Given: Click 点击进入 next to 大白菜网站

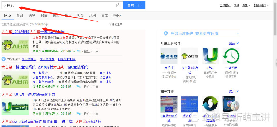Looking at the screenshot, I should pyautogui.click(x=105, y=73).
